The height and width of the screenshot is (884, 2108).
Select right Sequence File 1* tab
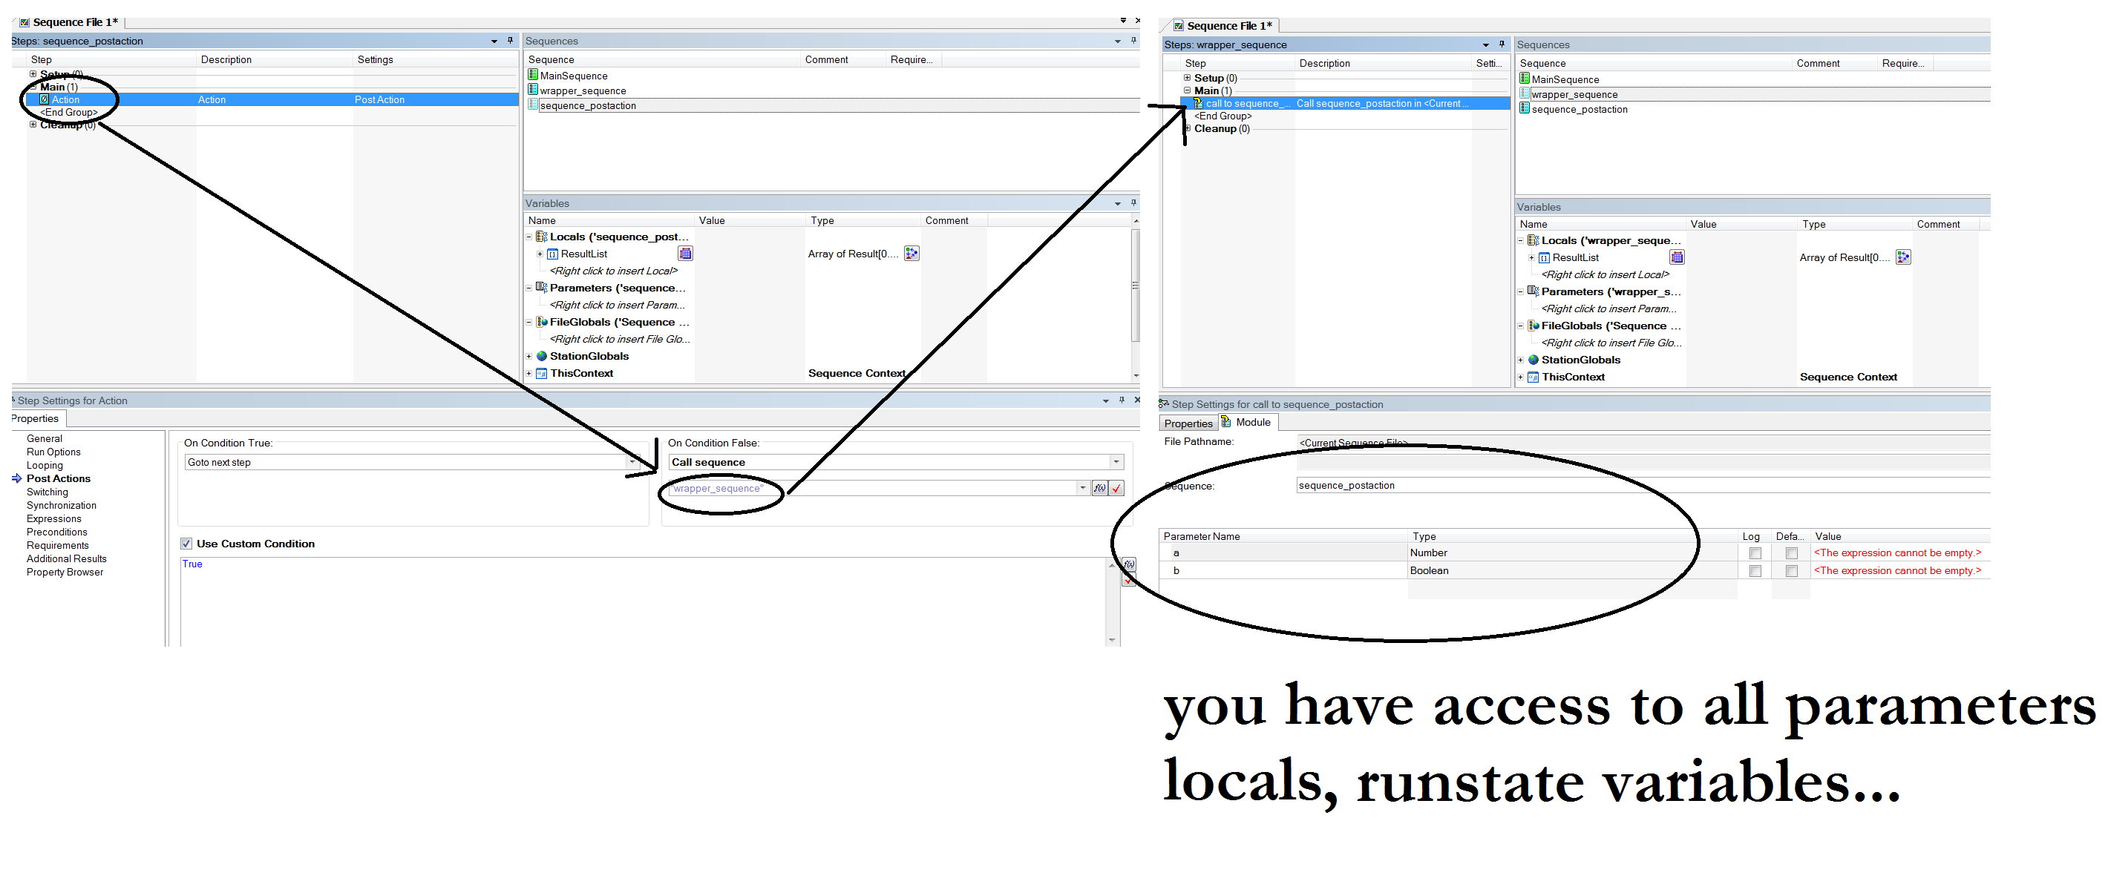point(1224,25)
